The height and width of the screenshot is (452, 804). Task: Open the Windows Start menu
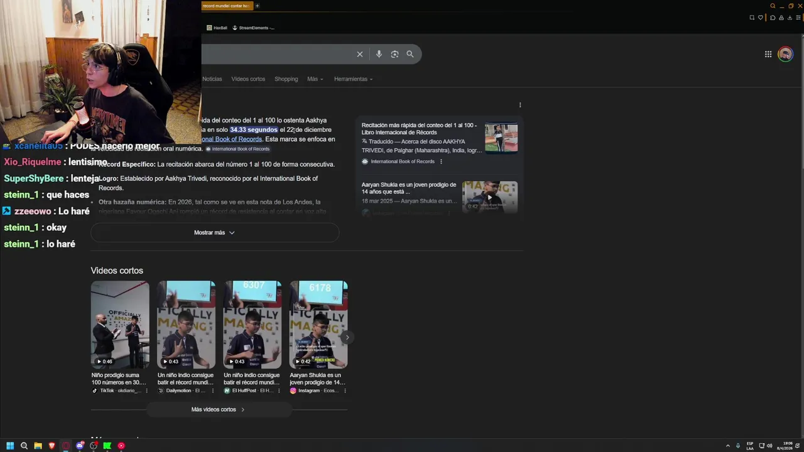pos(10,446)
